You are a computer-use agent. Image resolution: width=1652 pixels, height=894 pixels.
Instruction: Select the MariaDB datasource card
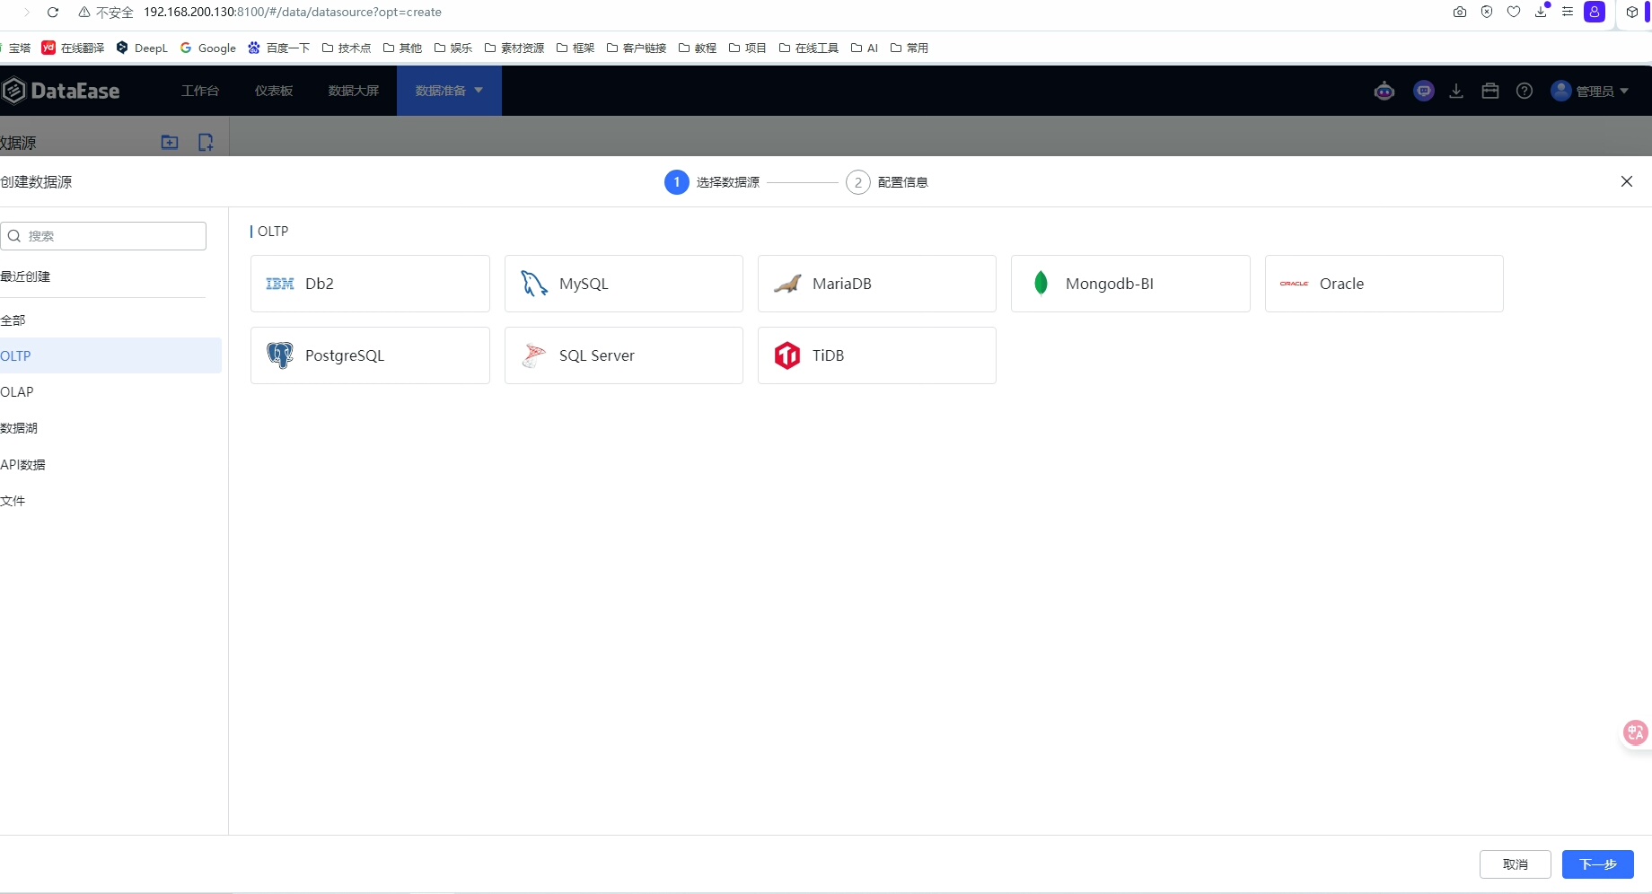pyautogui.click(x=877, y=284)
